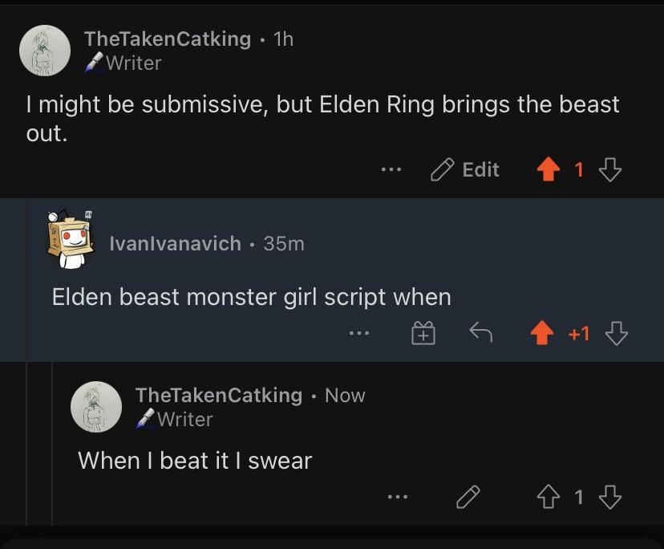664x549 pixels.
Task: Give an award to IvanIvanavich's comment
Action: [x=423, y=333]
